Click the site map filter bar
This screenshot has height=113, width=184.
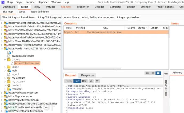[92, 18]
